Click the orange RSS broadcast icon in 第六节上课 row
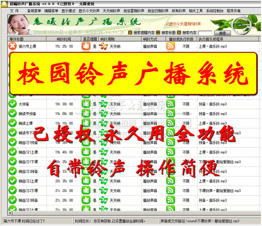262x226 pixels. click(171, 46)
